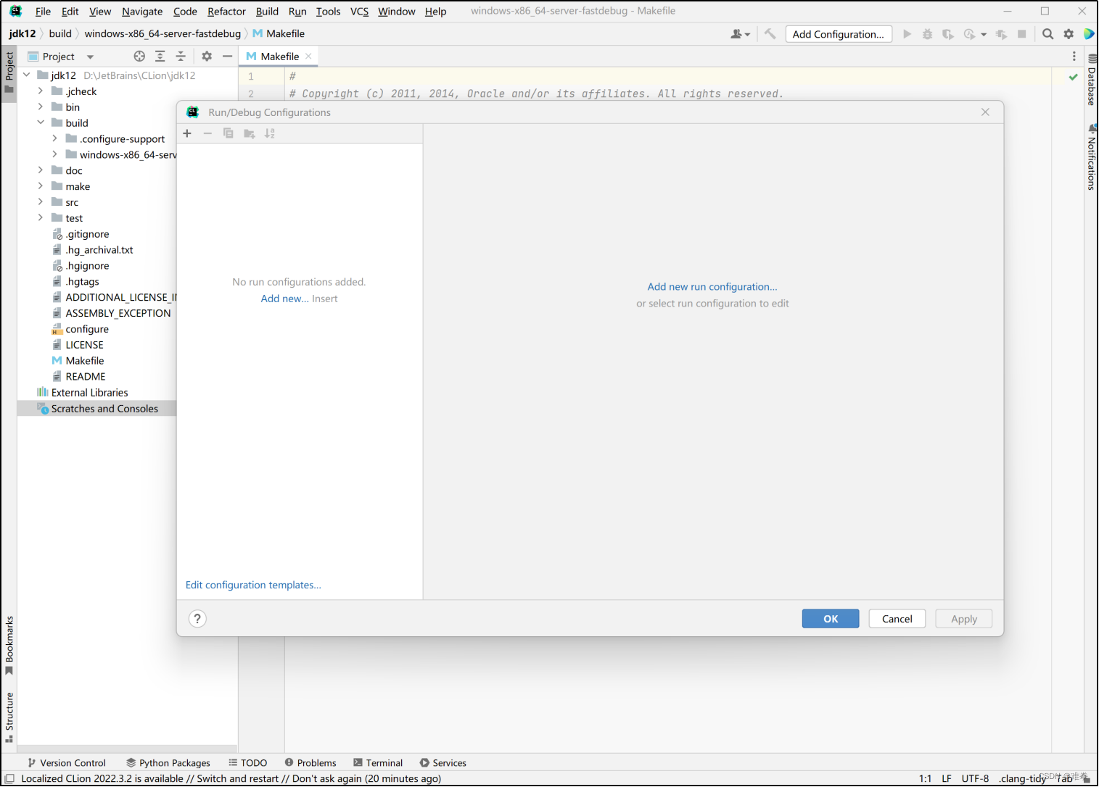The image size is (1099, 787).
Task: Open the Tools menu
Action: click(328, 12)
